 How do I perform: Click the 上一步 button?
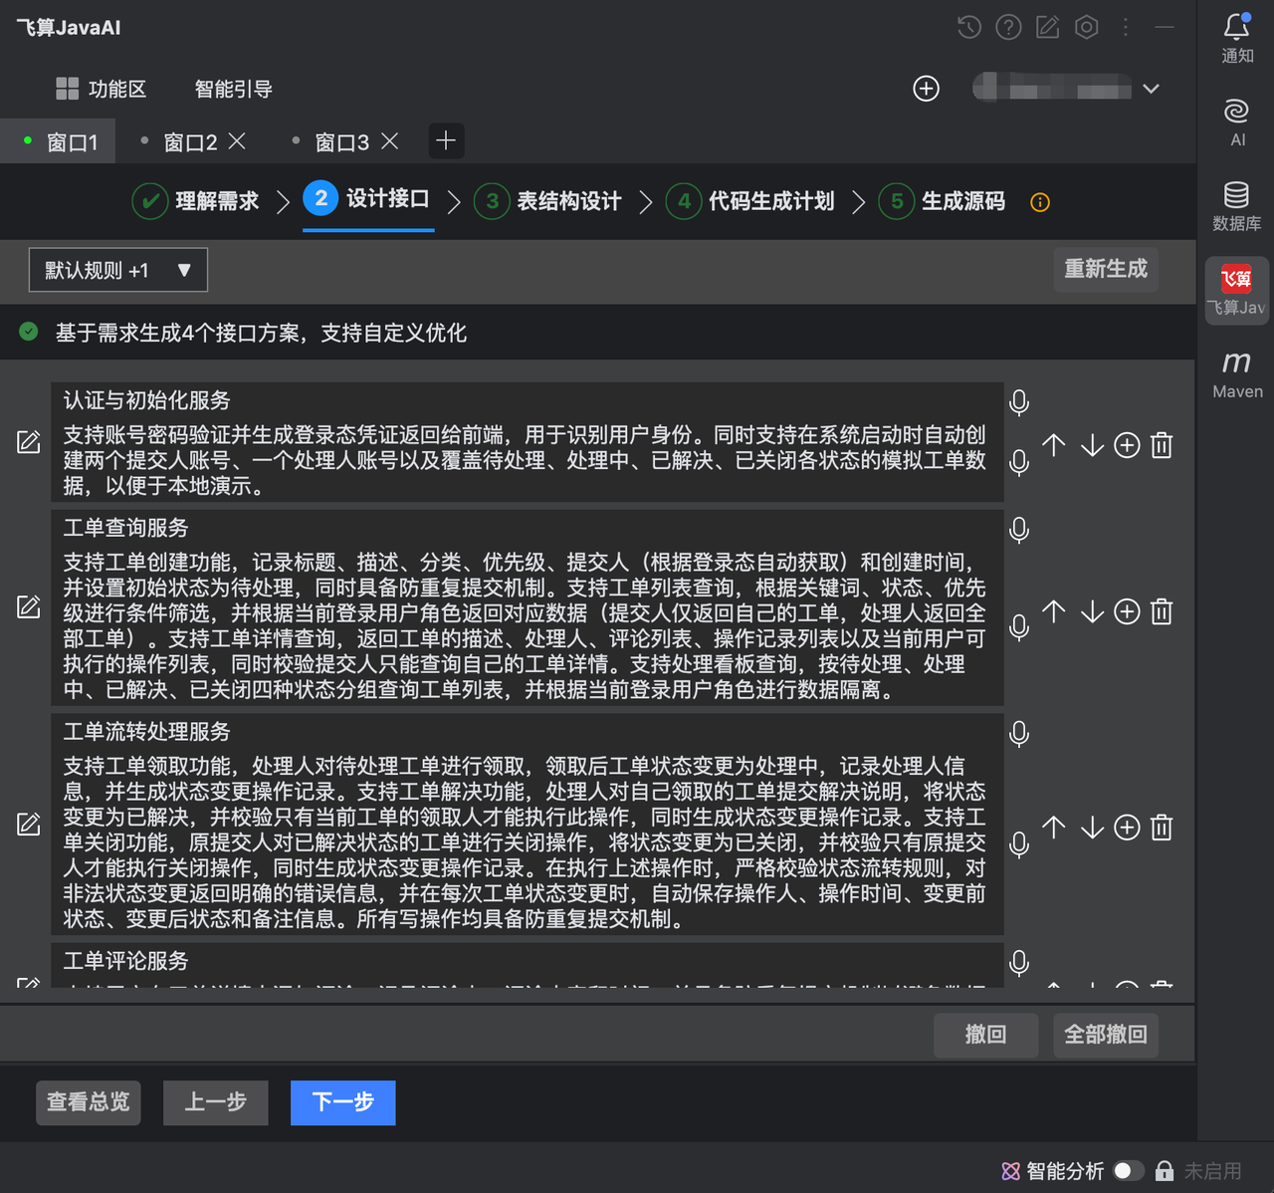pos(216,1102)
